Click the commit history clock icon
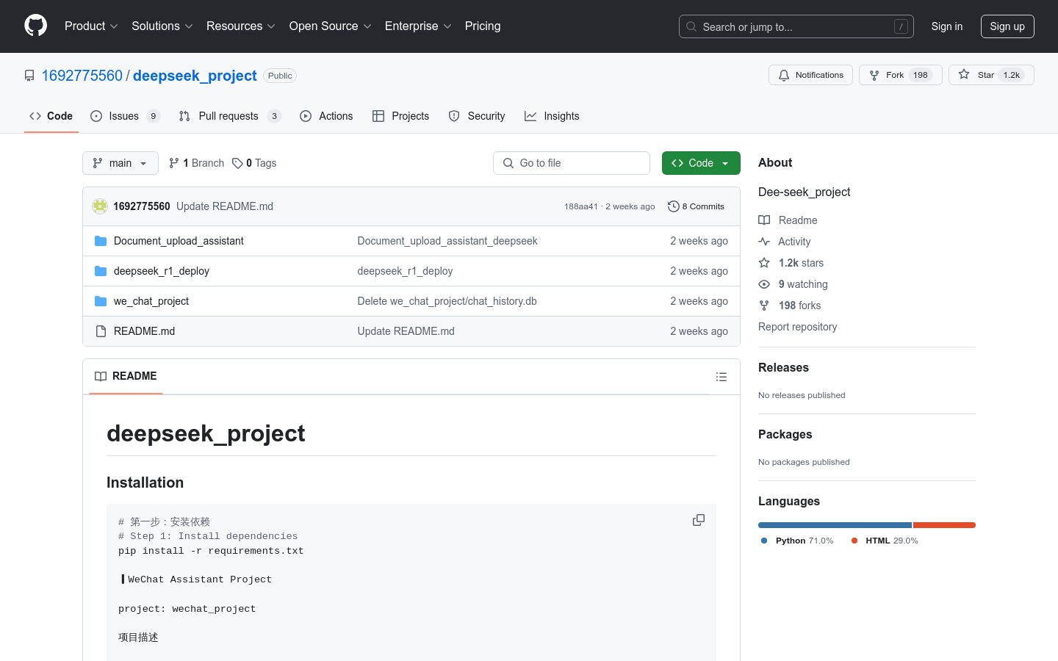 pos(673,206)
